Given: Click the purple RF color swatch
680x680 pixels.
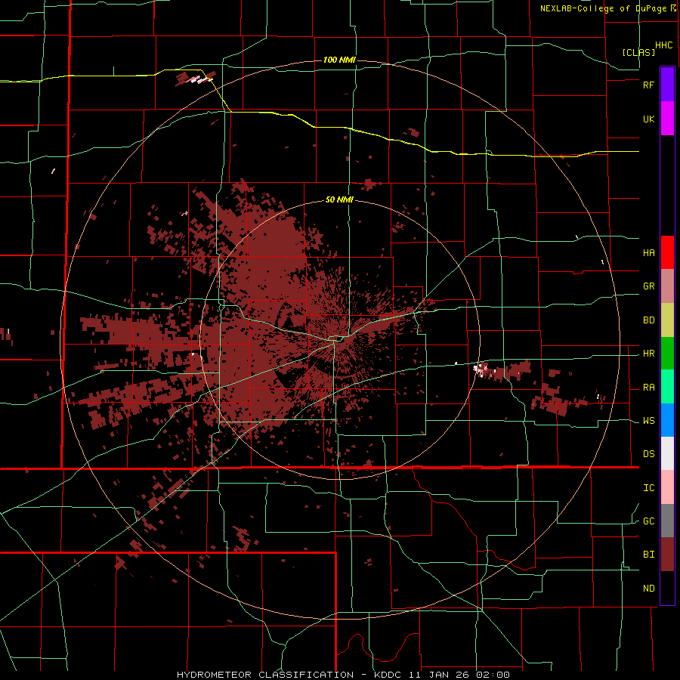Looking at the screenshot, I should pos(667,85).
